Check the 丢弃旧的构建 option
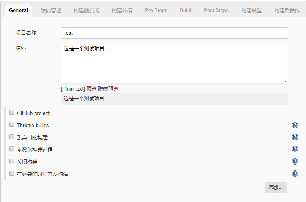This screenshot has height=202, width=306. point(12,137)
